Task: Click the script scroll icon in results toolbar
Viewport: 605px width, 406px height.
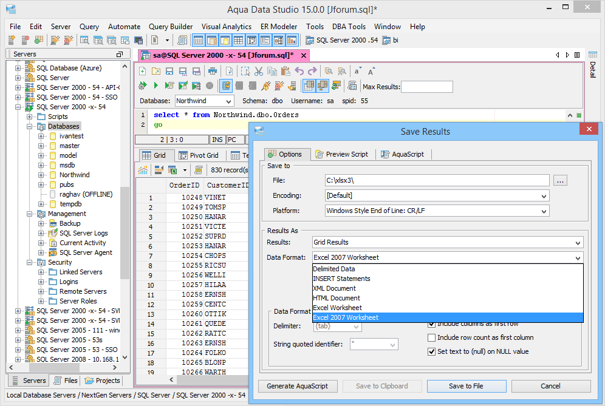Action: point(198,170)
